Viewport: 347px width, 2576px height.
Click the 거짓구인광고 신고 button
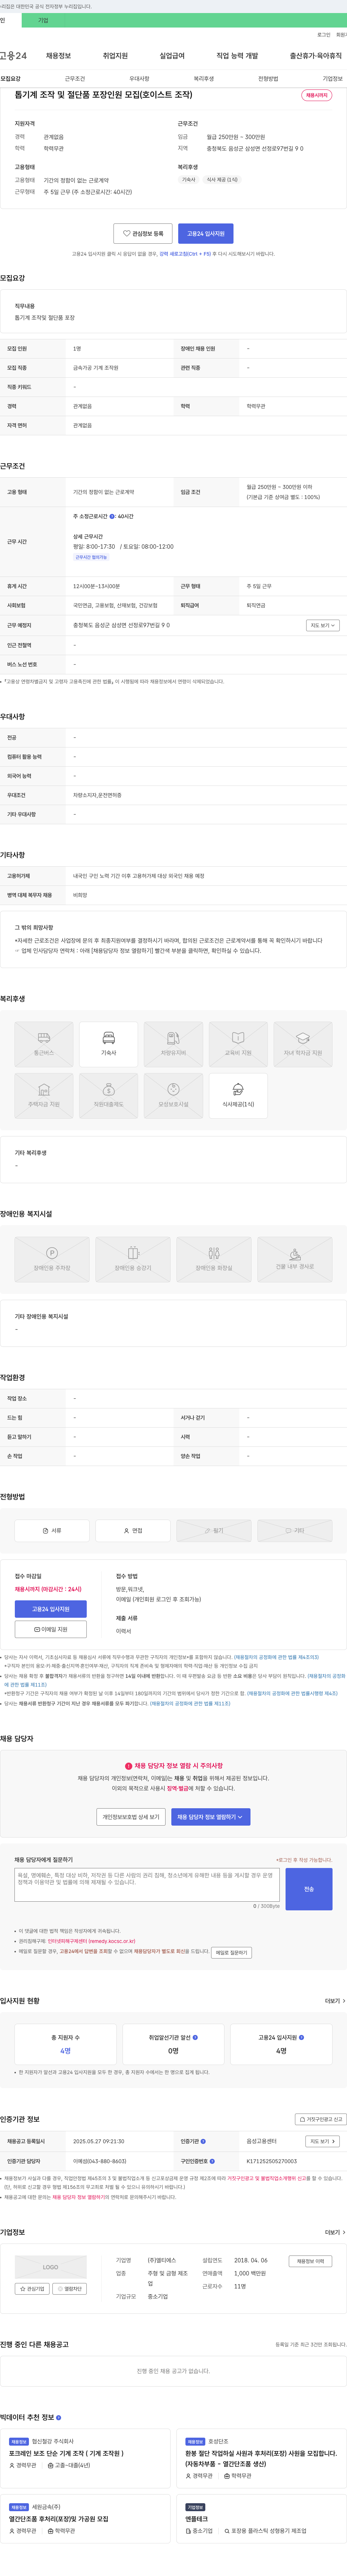click(x=321, y=2119)
